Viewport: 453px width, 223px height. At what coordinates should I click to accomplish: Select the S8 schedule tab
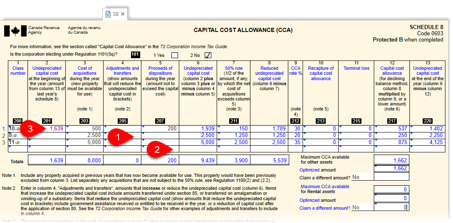115,14
